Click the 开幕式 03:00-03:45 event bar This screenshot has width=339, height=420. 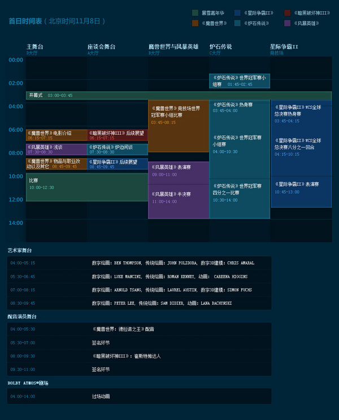[x=179, y=95]
